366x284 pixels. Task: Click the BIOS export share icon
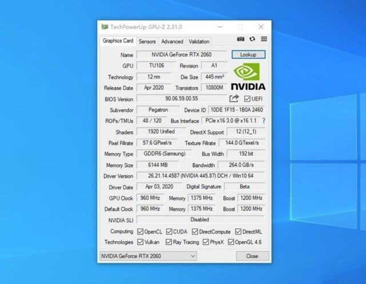234,98
